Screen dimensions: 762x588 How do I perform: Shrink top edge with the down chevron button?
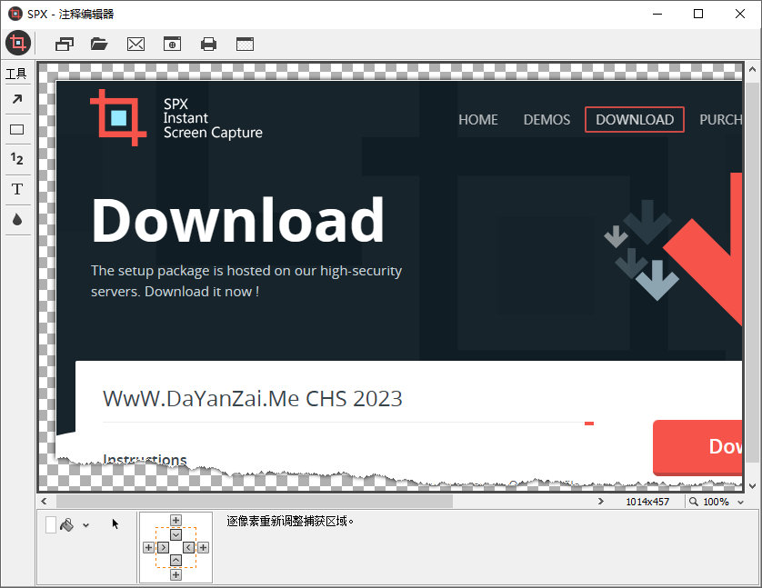pos(175,535)
